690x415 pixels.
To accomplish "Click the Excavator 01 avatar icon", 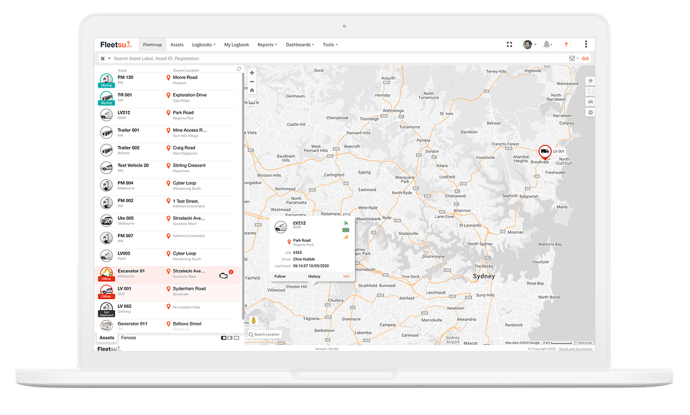I will point(106,274).
